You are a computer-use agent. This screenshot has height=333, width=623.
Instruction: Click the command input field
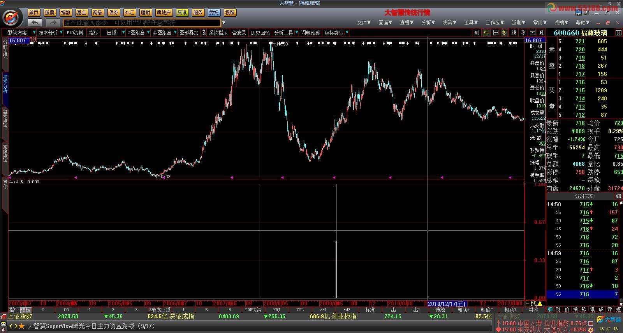142,23
